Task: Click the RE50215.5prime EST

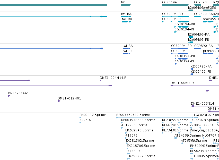Action: point(191,154)
